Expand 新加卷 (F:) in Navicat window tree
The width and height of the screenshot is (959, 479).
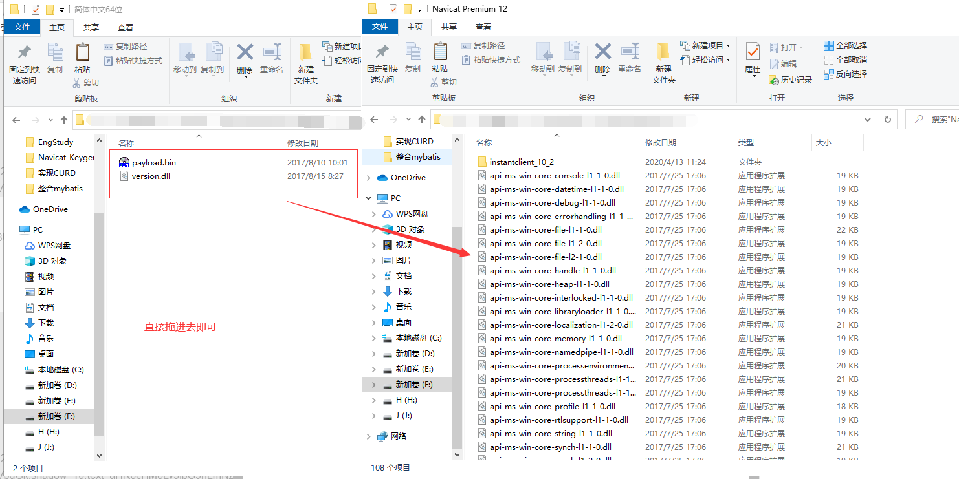pos(373,385)
